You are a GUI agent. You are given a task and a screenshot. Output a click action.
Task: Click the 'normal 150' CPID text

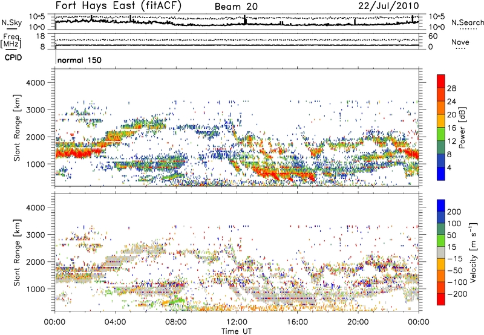pyautogui.click(x=79, y=60)
